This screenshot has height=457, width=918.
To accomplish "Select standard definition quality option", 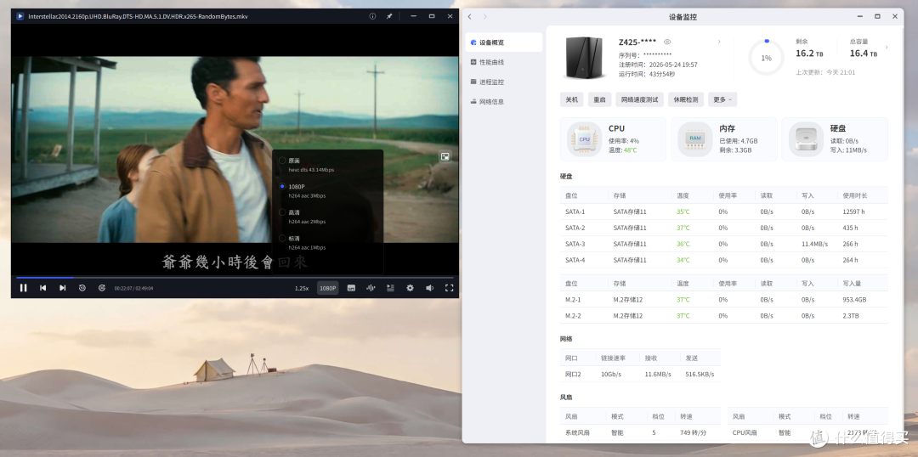I will click(x=328, y=242).
